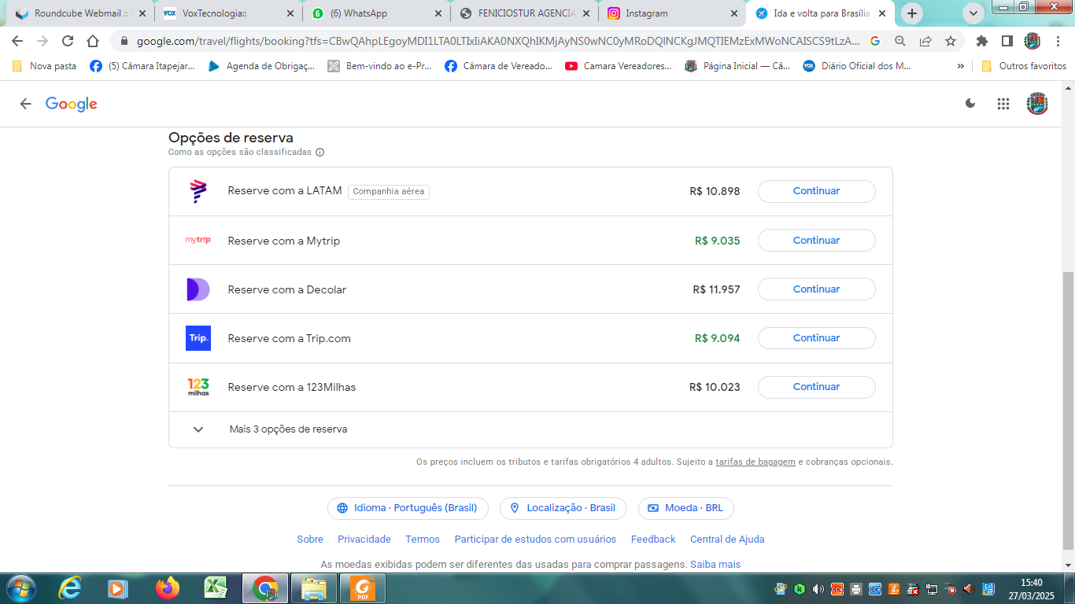Open the share page icon in address bar
1075x604 pixels.
pyautogui.click(x=925, y=42)
